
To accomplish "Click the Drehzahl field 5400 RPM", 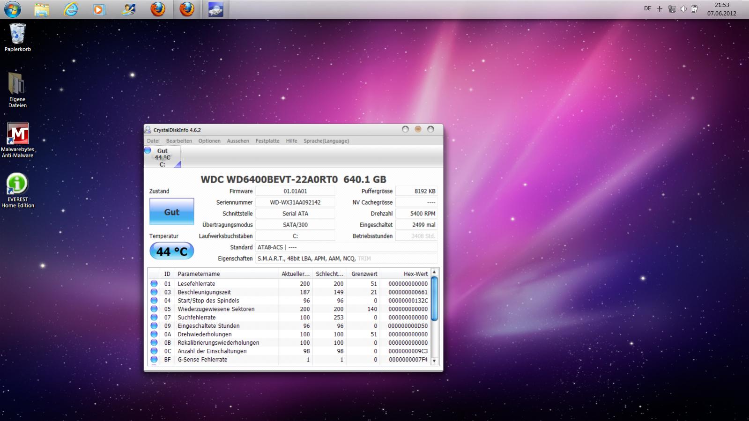I will 416,214.
